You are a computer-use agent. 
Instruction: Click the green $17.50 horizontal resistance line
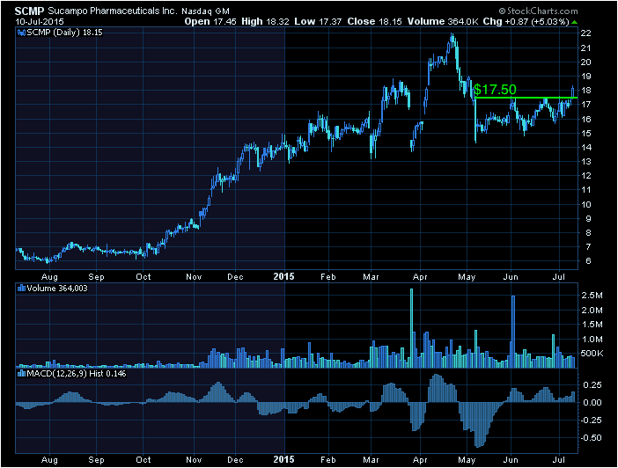pos(526,98)
